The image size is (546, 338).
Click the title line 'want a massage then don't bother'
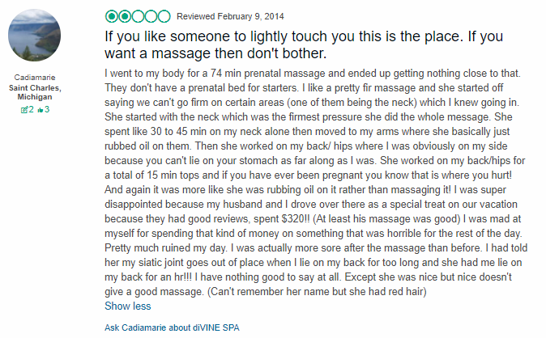click(215, 53)
